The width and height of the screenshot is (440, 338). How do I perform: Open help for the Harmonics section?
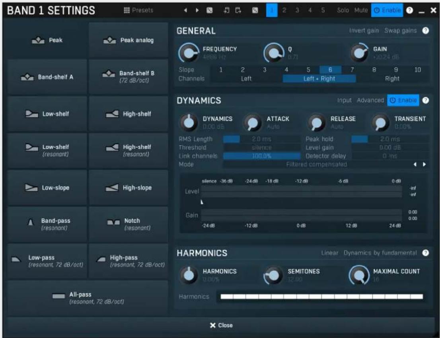[x=425, y=253]
